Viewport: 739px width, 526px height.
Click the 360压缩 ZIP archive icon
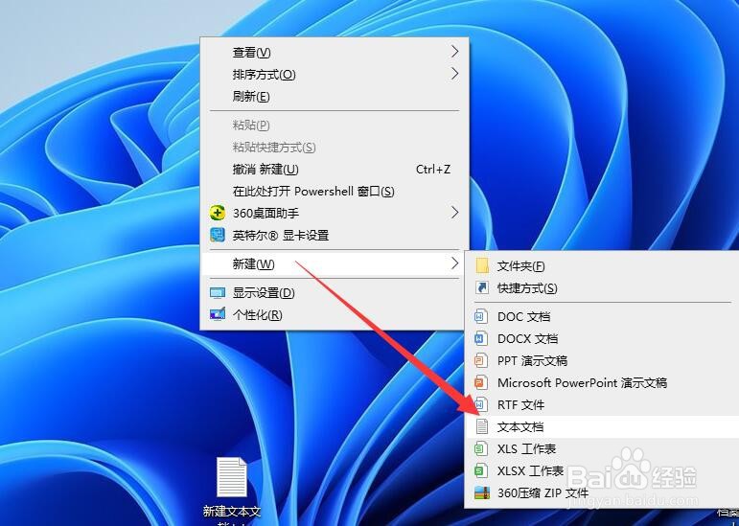482,492
